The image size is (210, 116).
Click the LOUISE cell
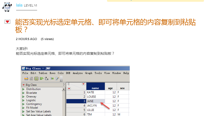tap(96, 97)
